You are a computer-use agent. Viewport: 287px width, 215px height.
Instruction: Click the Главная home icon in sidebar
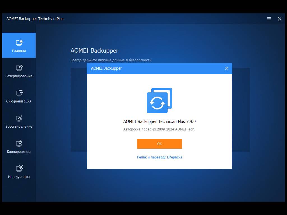(x=19, y=43)
